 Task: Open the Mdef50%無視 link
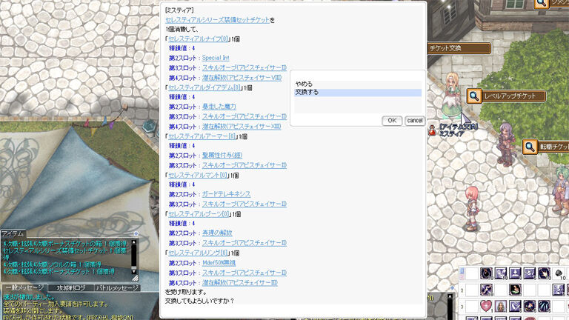click(x=219, y=263)
